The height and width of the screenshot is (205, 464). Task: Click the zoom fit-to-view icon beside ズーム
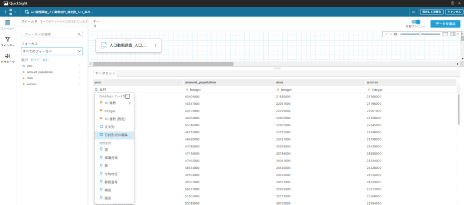pyautogui.click(x=395, y=34)
